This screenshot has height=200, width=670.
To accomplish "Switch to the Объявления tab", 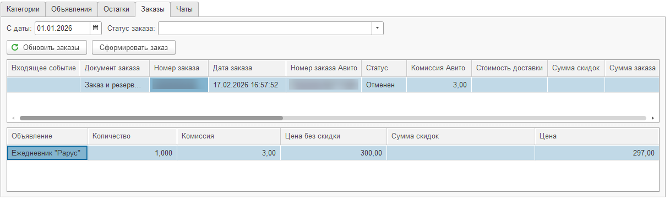I will click(x=72, y=9).
